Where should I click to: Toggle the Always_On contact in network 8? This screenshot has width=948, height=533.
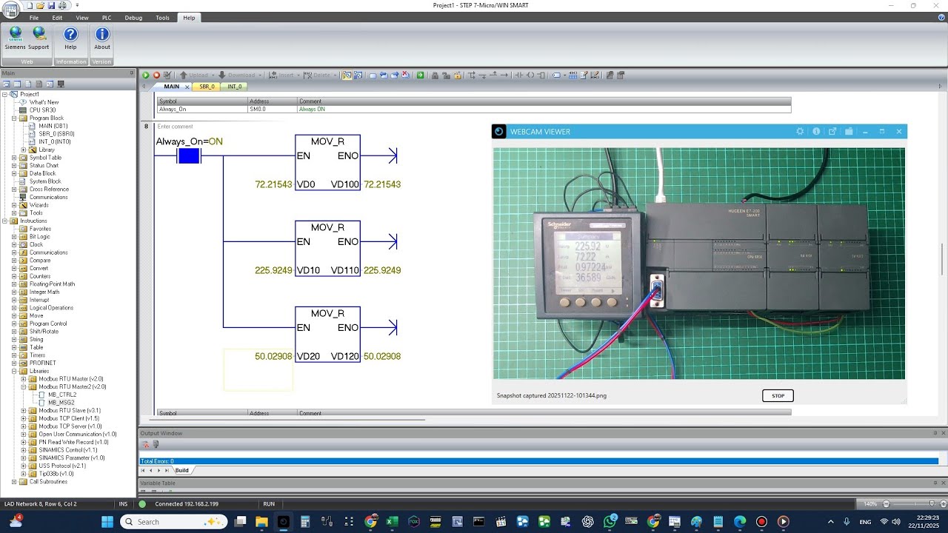[189, 155]
